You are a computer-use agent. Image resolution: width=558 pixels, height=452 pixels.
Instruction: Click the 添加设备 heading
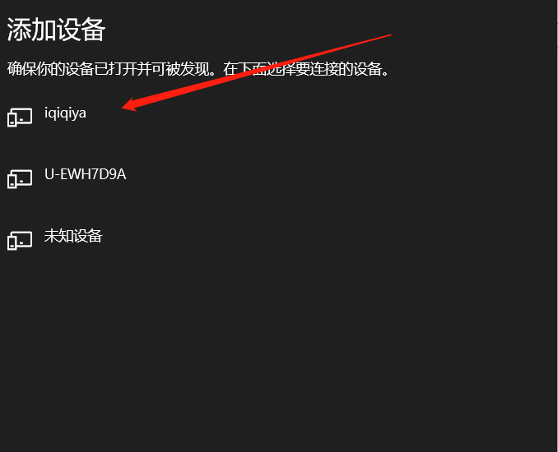(56, 30)
